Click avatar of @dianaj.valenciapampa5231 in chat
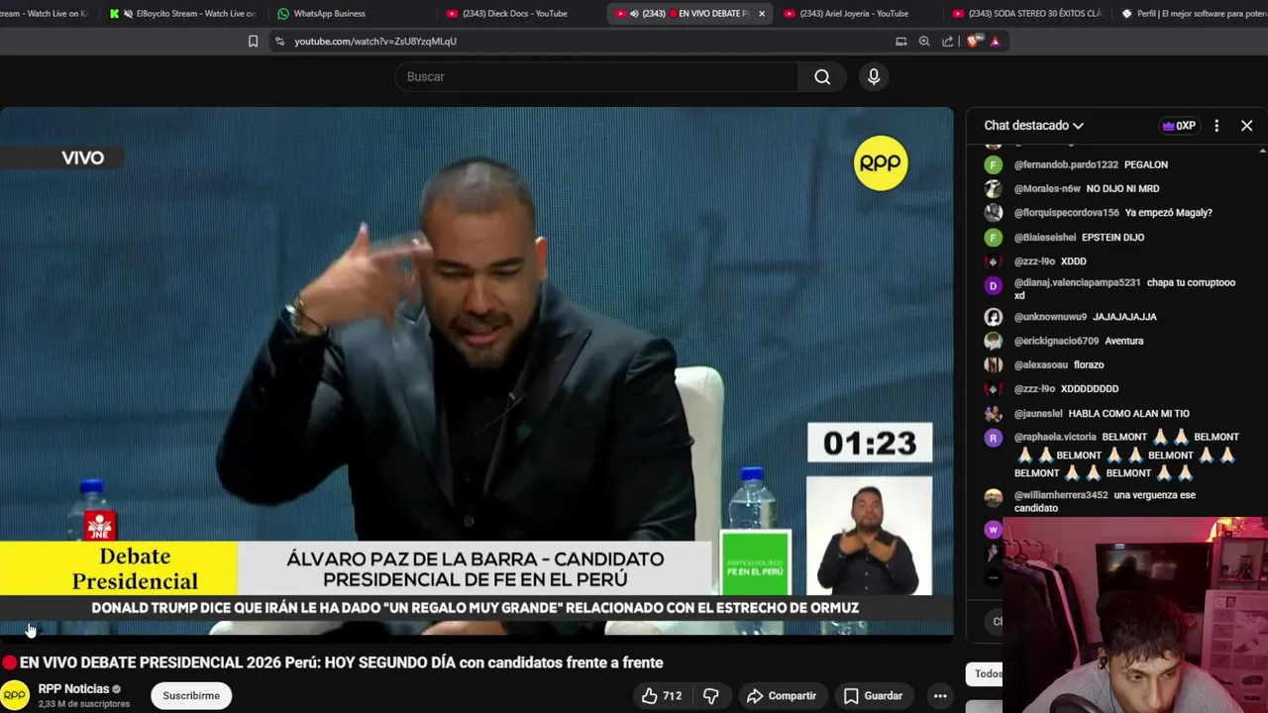The width and height of the screenshot is (1268, 713). coord(993,286)
